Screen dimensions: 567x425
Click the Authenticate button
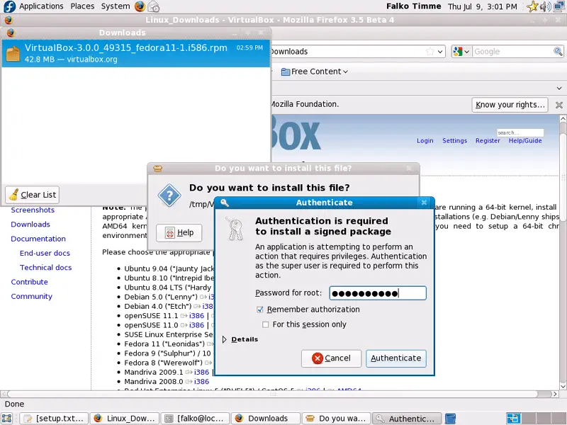(396, 358)
